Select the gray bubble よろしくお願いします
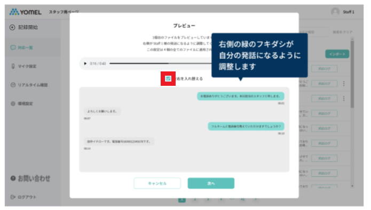The height and width of the screenshot is (210, 371). click(x=102, y=111)
